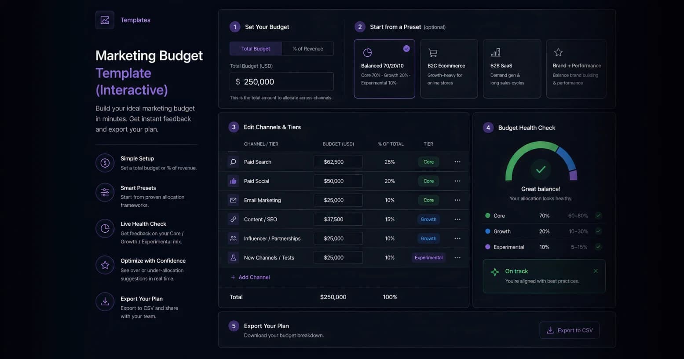This screenshot has width=684, height=359.
Task: Click the Experimental range check icon
Action: (598, 247)
